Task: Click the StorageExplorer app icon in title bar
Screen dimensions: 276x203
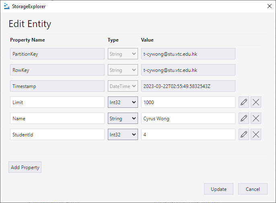Action: pyautogui.click(x=6, y=6)
